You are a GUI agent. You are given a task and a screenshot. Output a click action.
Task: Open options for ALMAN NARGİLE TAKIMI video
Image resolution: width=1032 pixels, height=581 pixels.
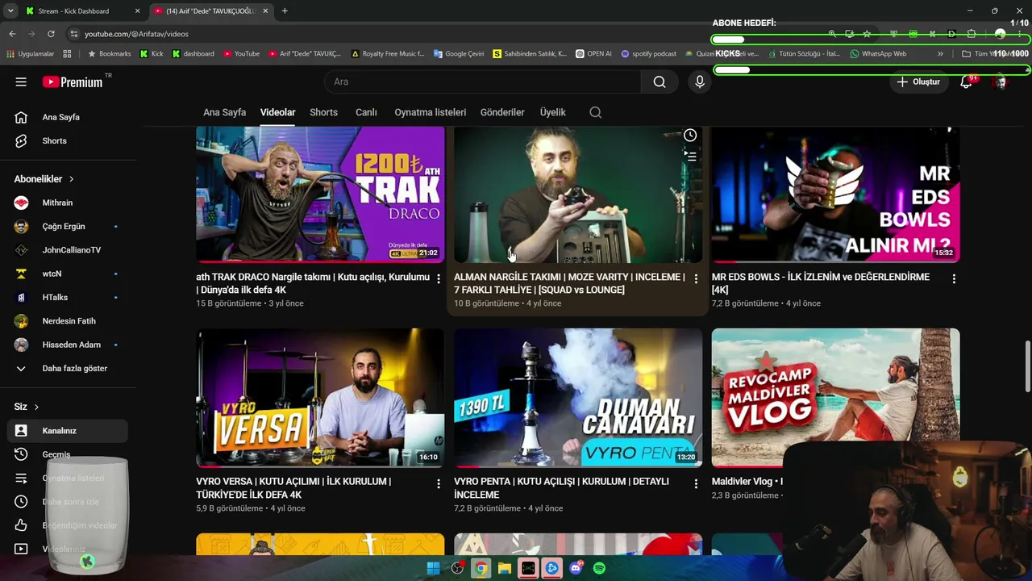click(x=696, y=278)
